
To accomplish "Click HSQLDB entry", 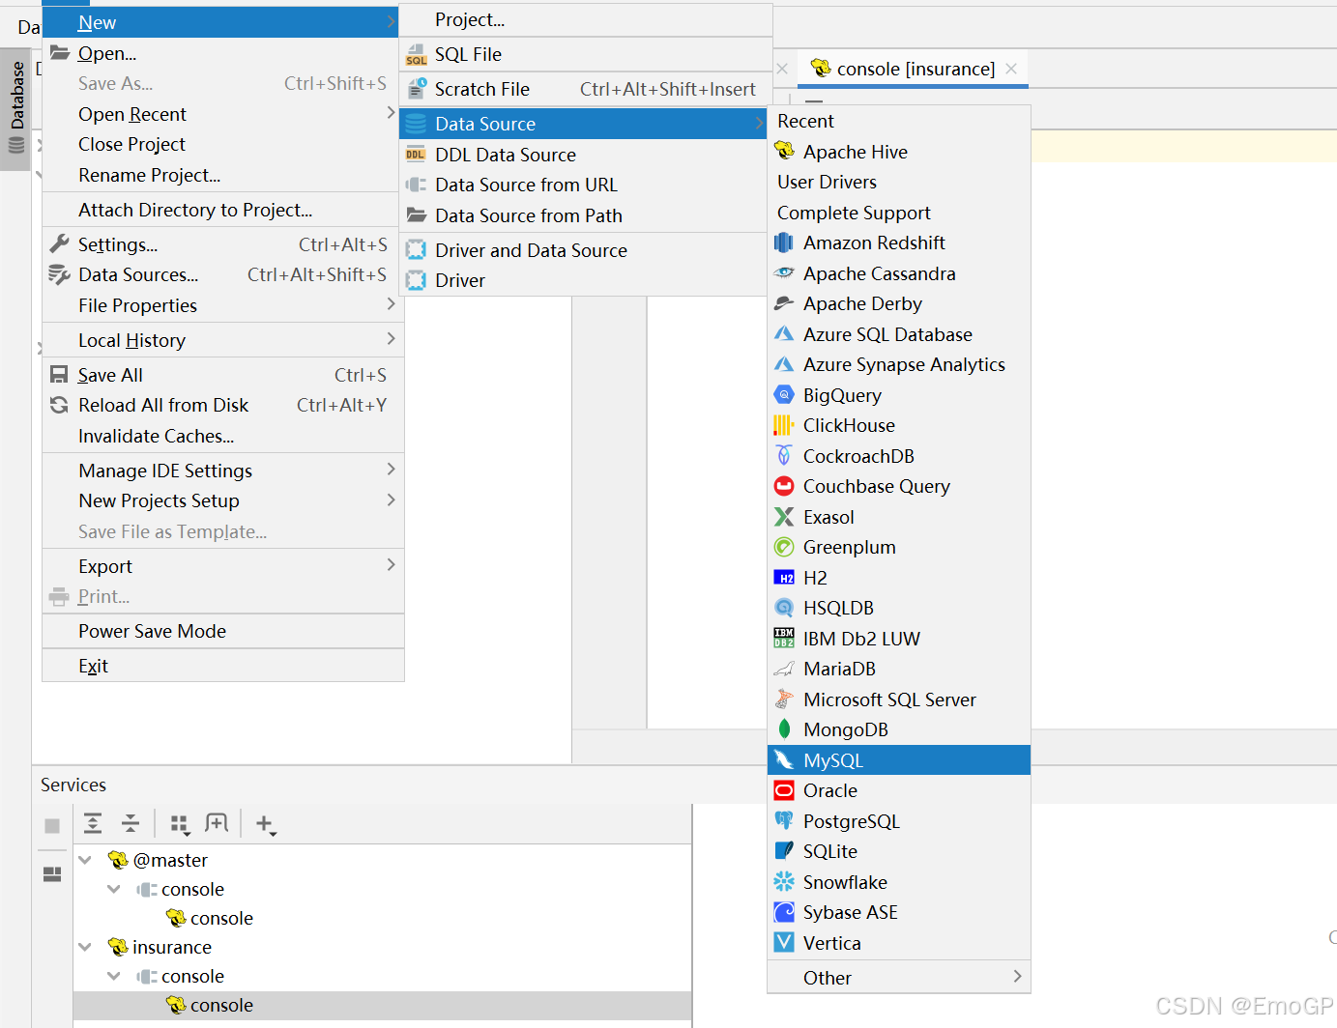I will [899, 608].
